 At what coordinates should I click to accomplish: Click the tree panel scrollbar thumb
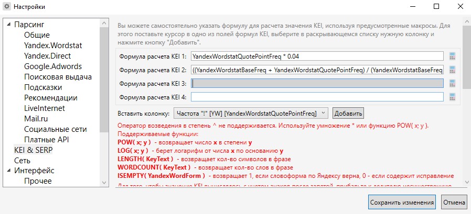(x=104, y=80)
